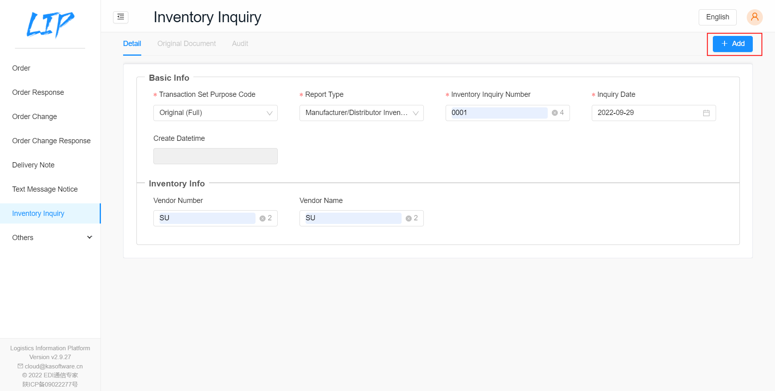
Task: Clear the Inventory Inquiry Number field
Action: (x=555, y=113)
